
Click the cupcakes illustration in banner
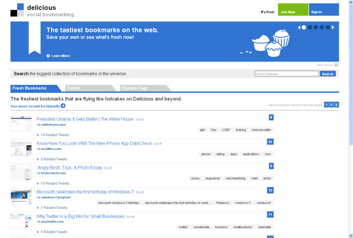271,43
